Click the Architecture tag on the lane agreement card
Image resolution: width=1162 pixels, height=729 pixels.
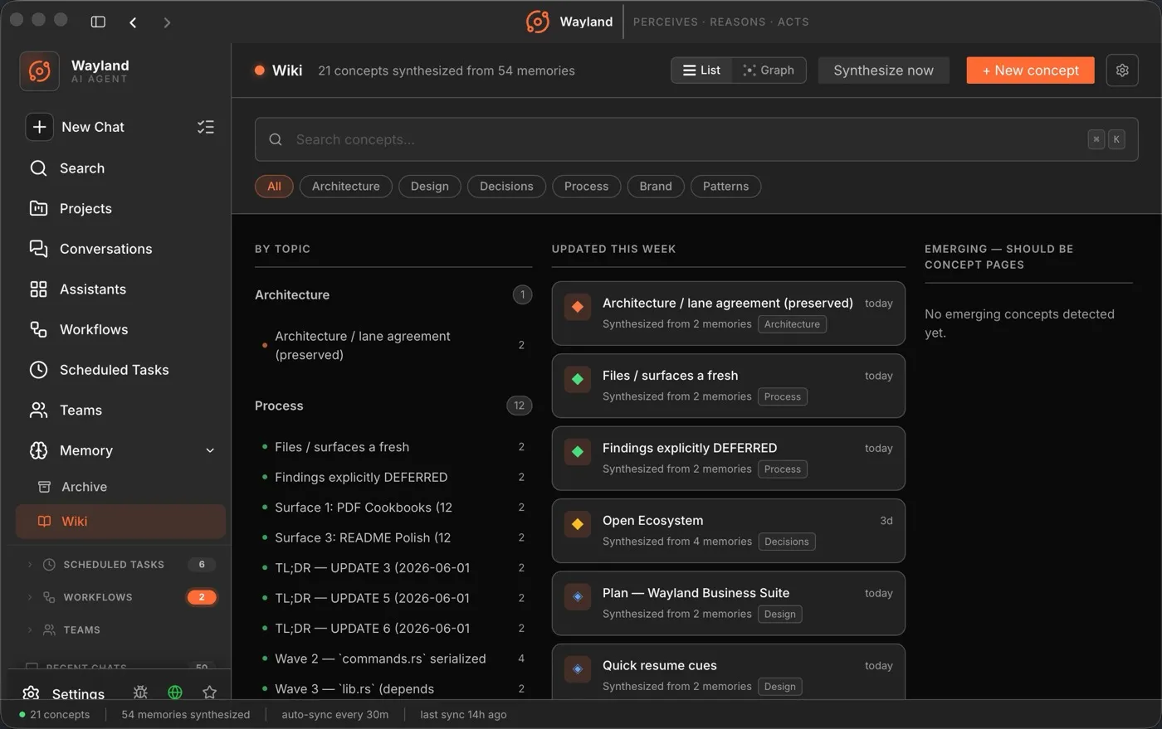click(x=792, y=324)
